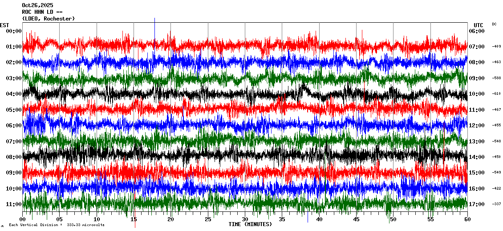Click the -409 DC offset value
Screen dimensions: 503x231
[497, 47]
